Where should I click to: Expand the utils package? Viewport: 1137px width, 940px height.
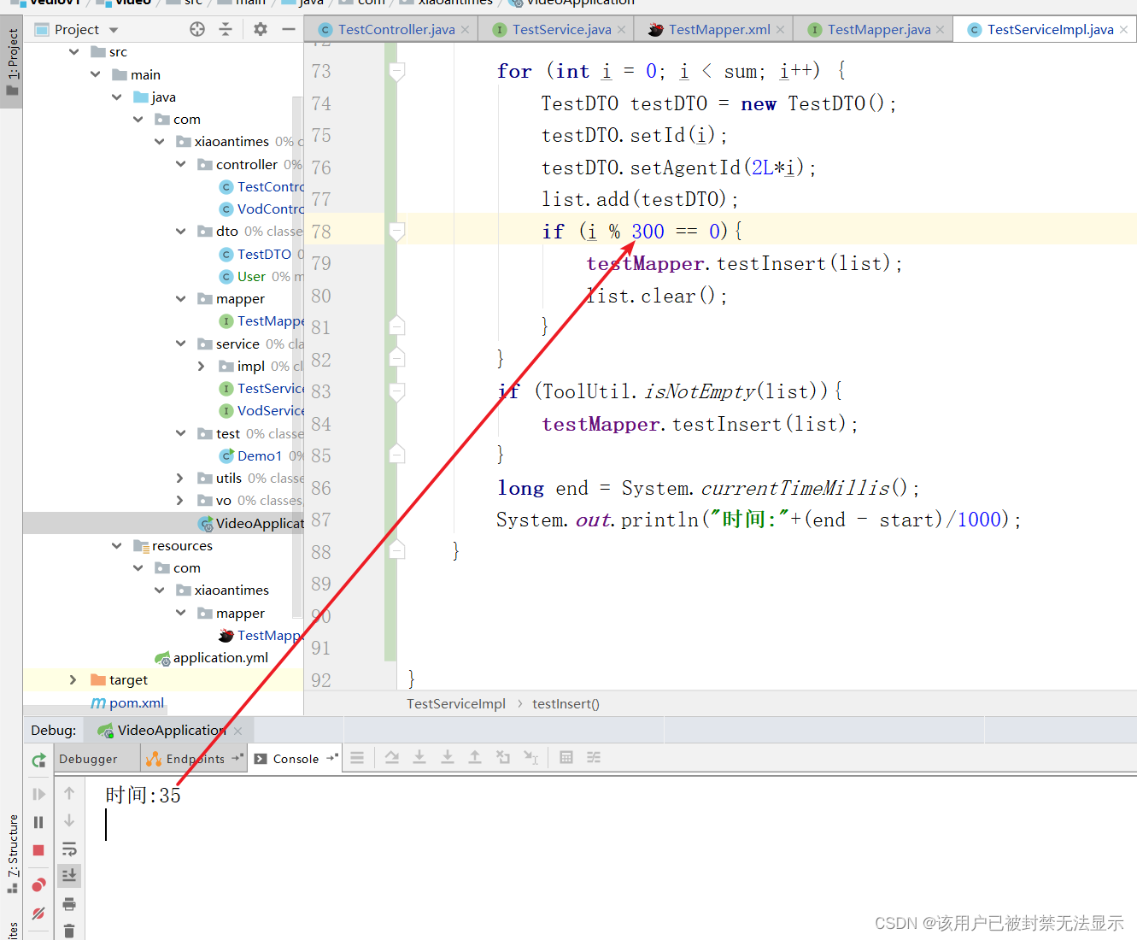180,478
